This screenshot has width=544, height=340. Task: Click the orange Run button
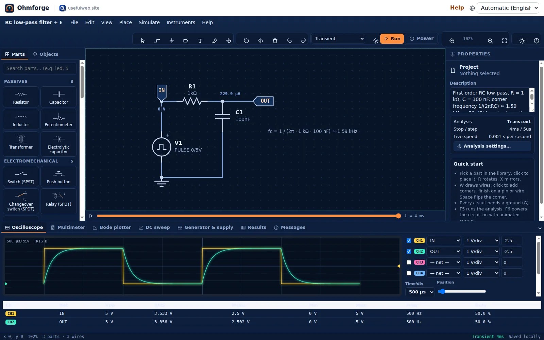tap(392, 39)
